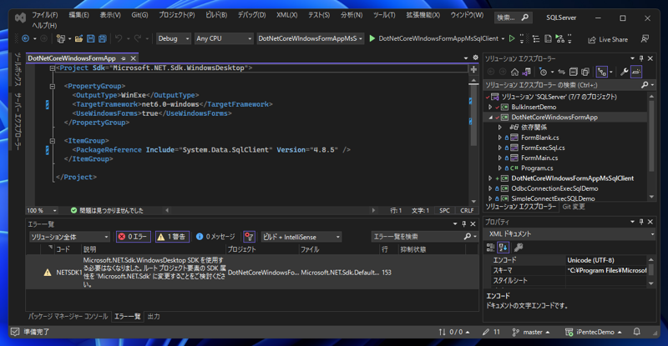Toggle the file nesting view icon in Solution Explorer
This screenshot has height=346, width=668.
[x=601, y=72]
